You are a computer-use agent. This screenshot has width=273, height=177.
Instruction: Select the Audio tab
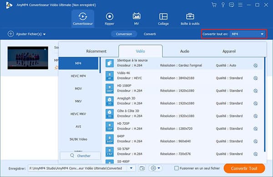coord(185,51)
